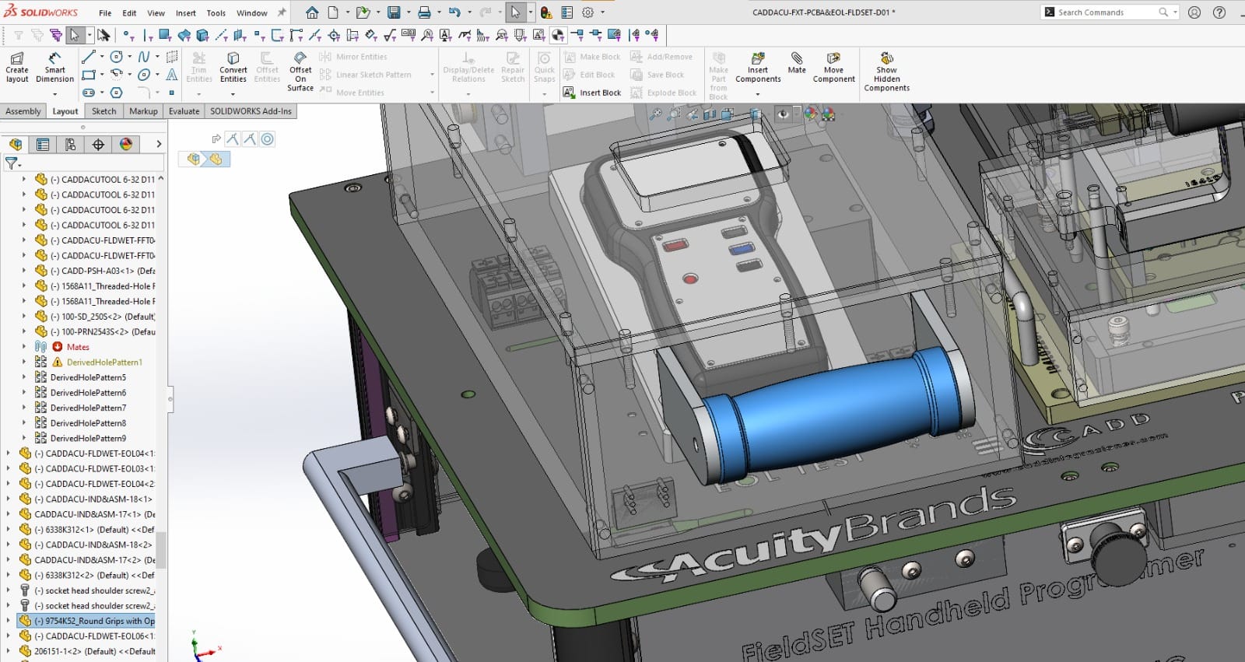Viewport: 1245px width, 662px height.
Task: Switch to the Evaluate tab
Action: (x=184, y=111)
